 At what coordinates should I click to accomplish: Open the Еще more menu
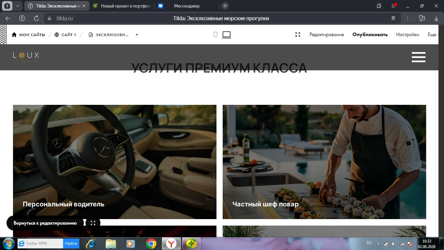click(x=433, y=35)
